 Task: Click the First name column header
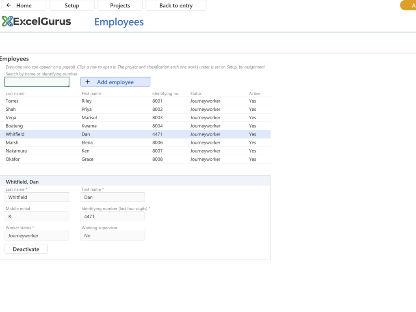click(91, 93)
